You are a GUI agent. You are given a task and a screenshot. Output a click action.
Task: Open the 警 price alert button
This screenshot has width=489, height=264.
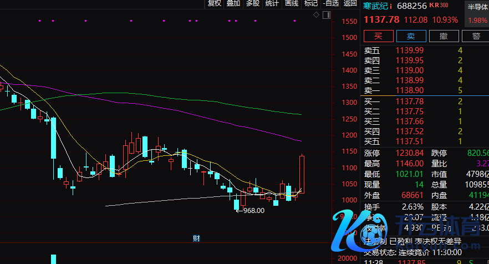476,36
